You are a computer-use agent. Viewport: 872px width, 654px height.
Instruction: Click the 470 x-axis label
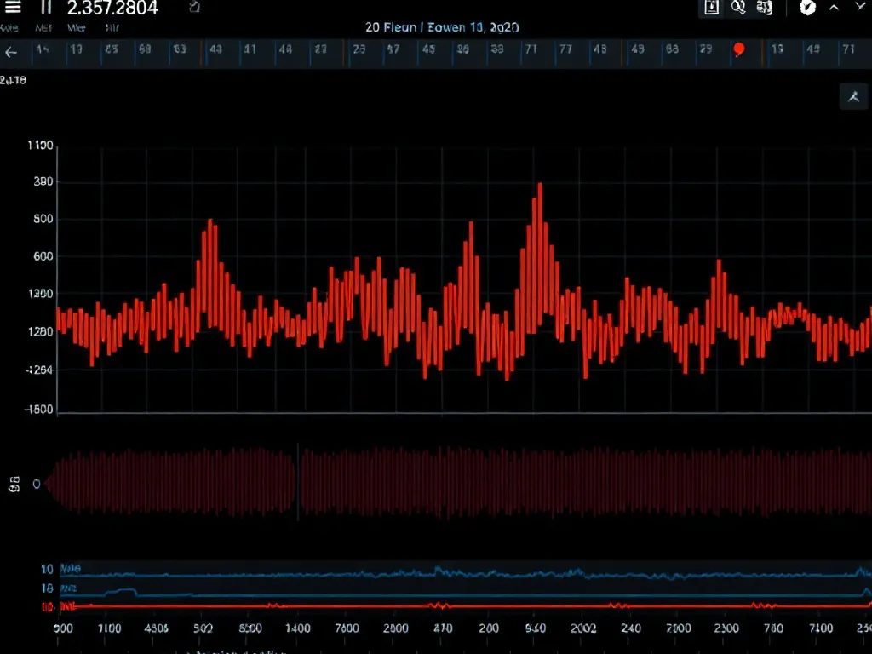point(443,628)
